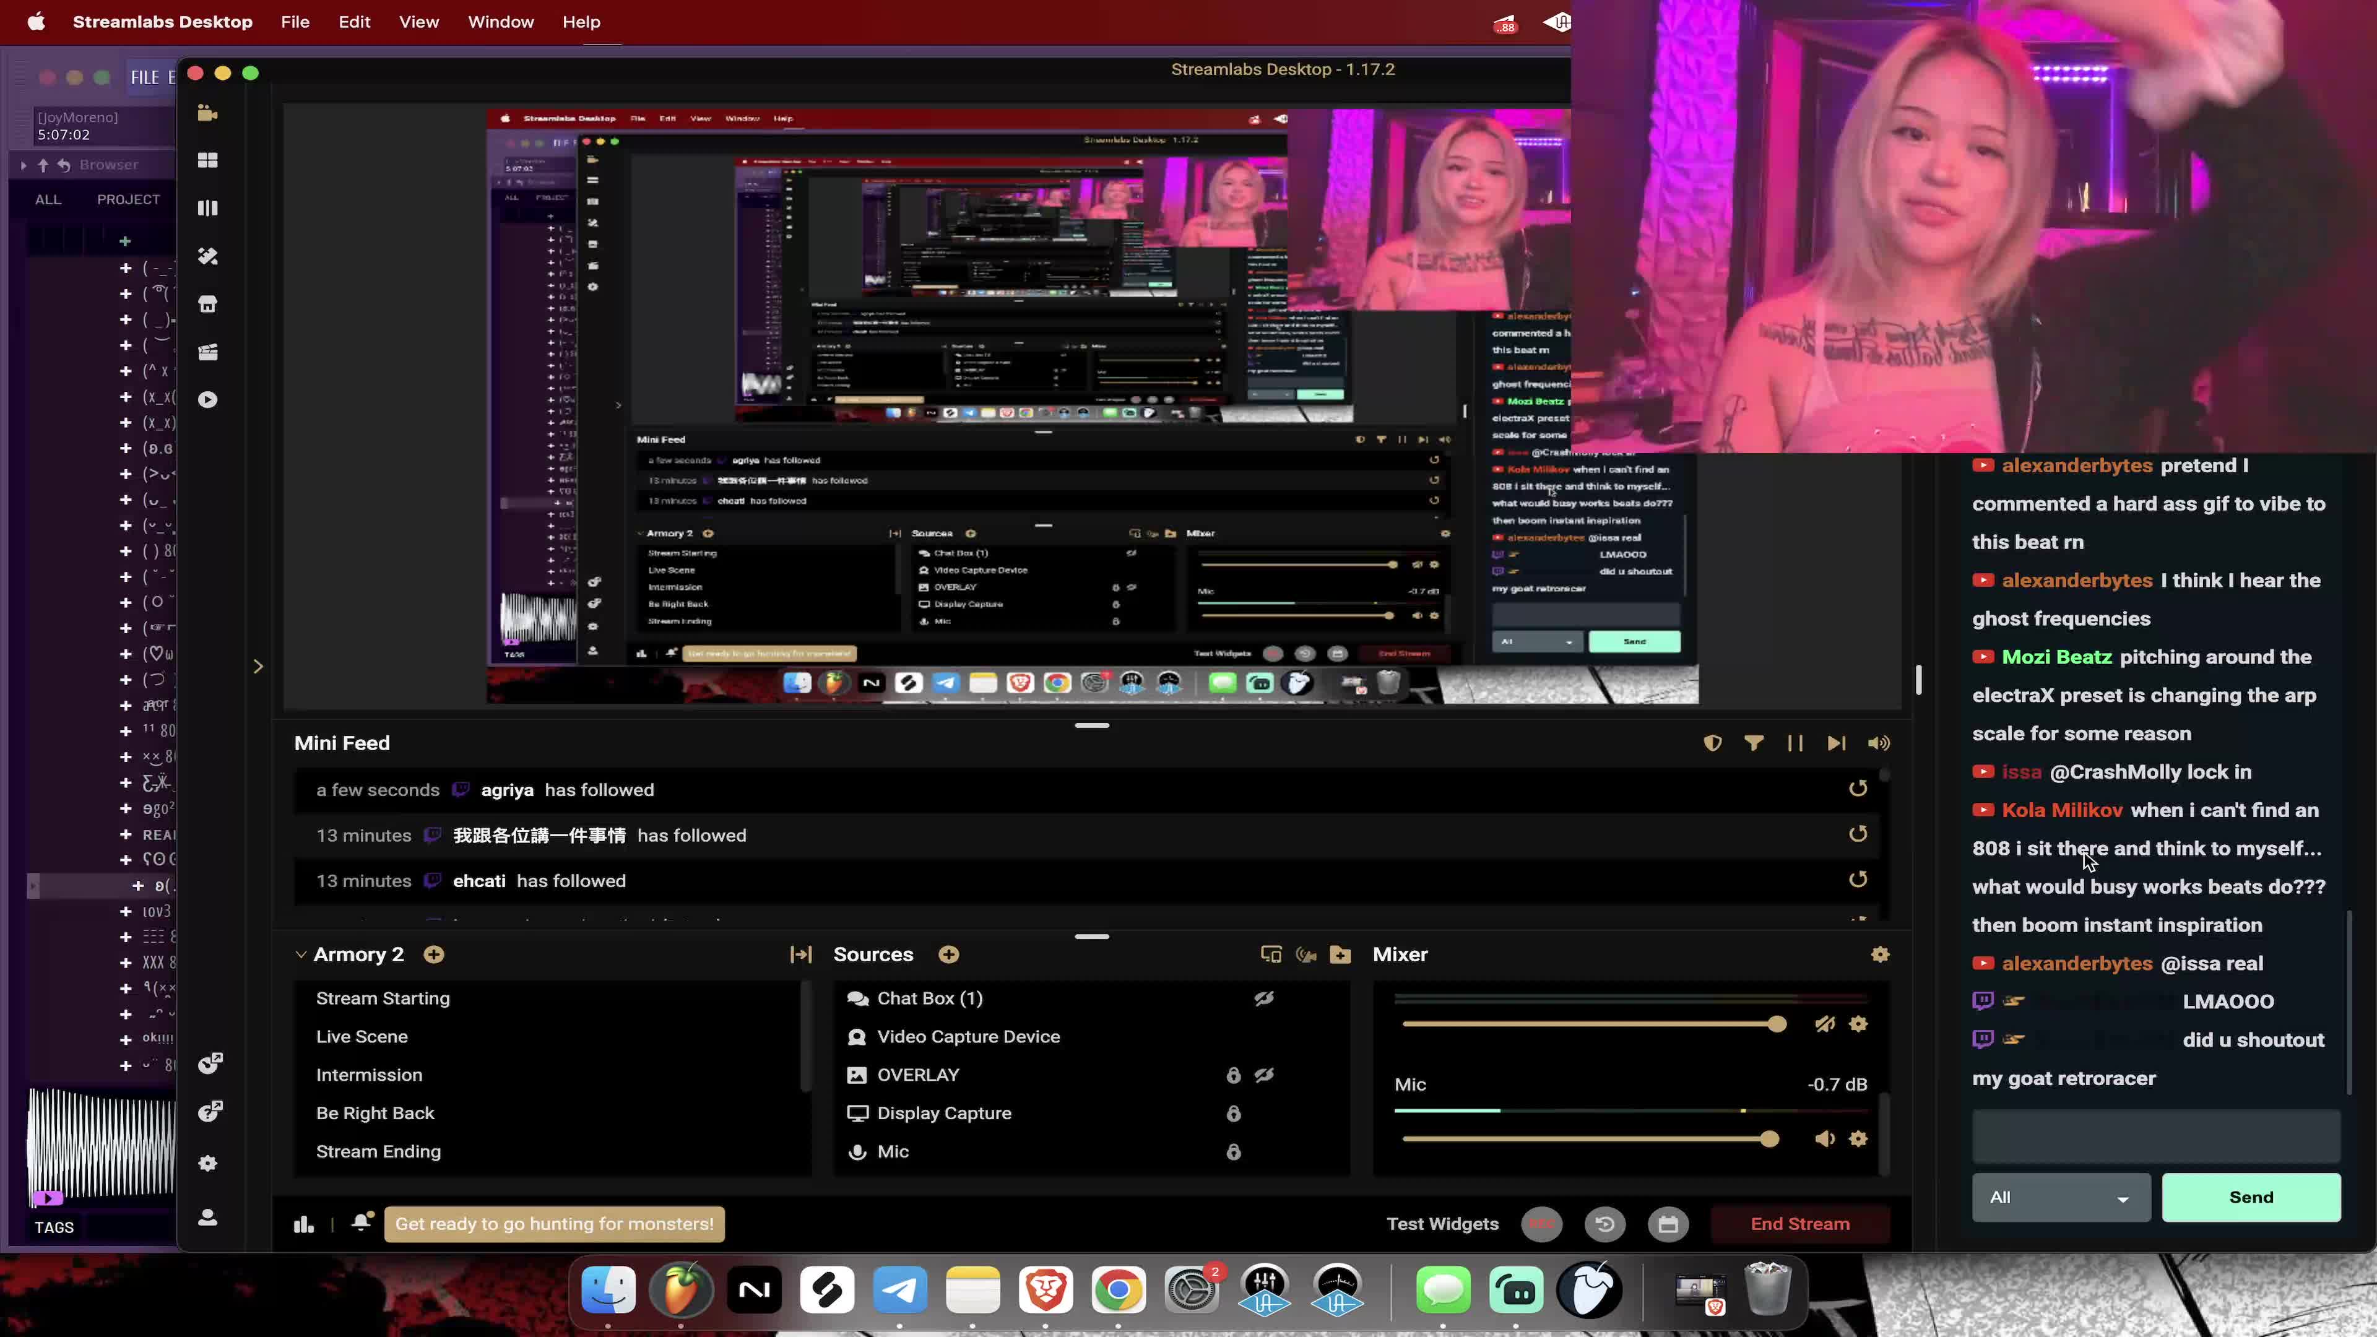Open the Editor camera icon in sidebar

point(207,113)
